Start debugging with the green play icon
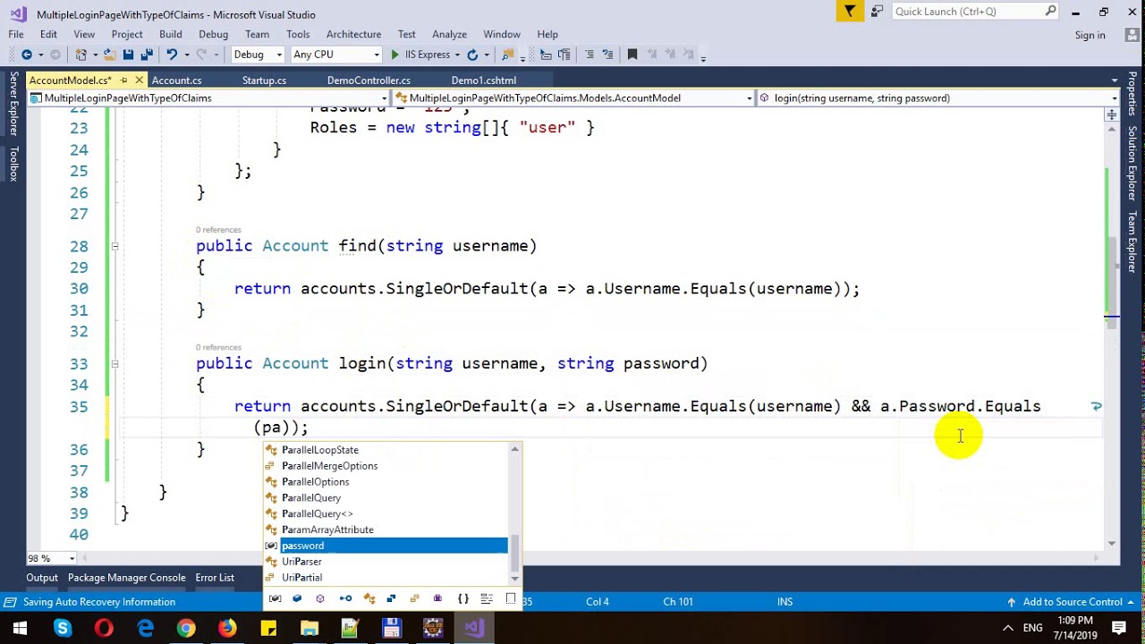1145x644 pixels. coord(395,55)
